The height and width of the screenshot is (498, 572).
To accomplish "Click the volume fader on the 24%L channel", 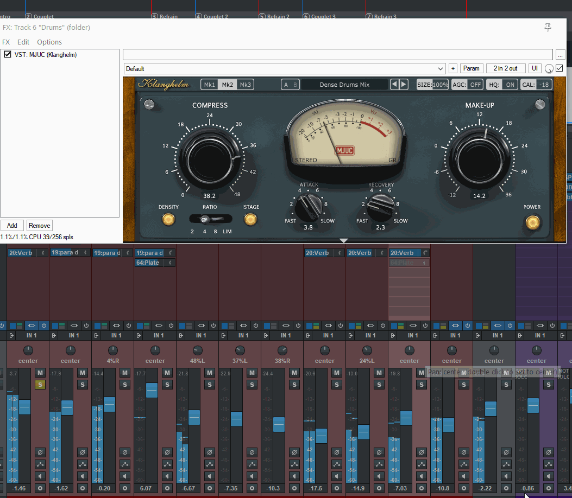I will click(x=363, y=432).
